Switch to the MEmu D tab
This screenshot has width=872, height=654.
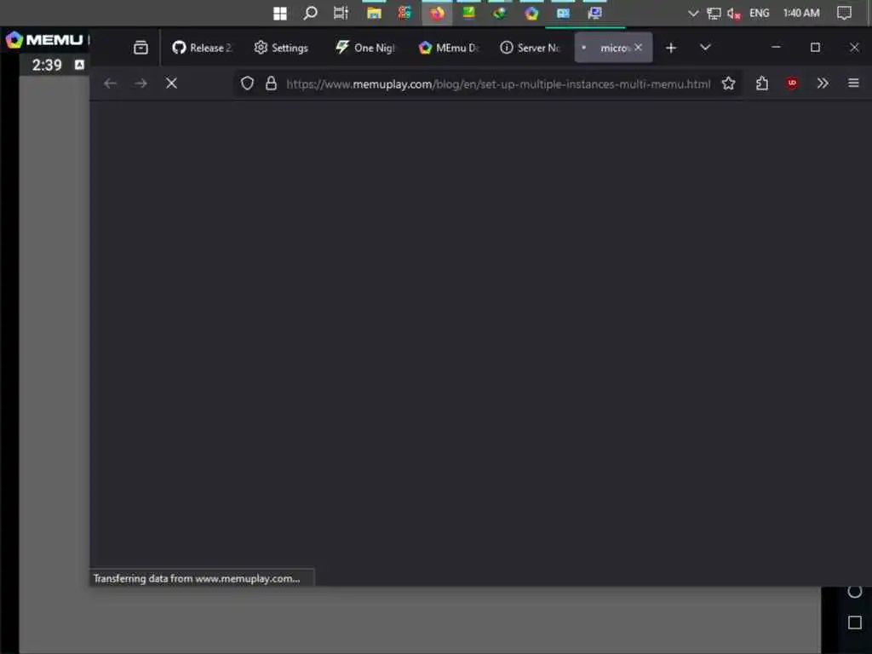tap(449, 48)
